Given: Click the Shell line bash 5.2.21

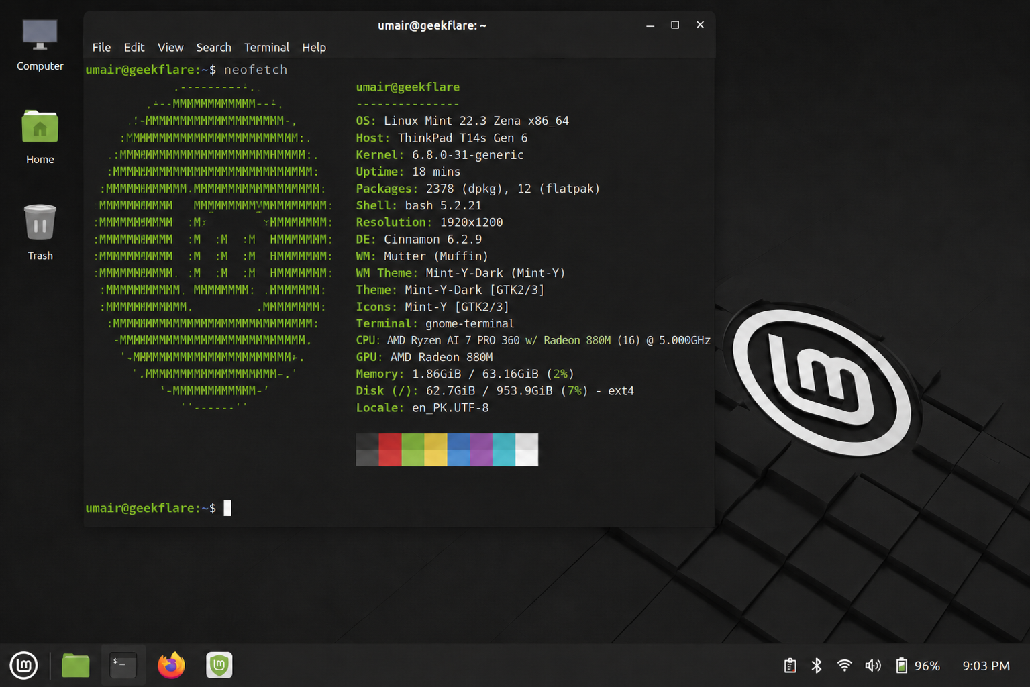Looking at the screenshot, I should point(419,205).
